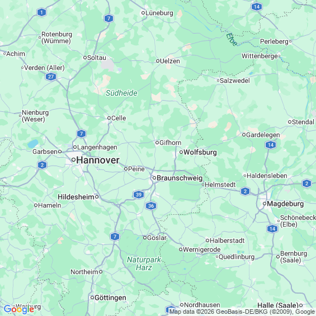Click the A7 shield near Lüneburg
Screen dimensions: 316x316
click(109, 18)
